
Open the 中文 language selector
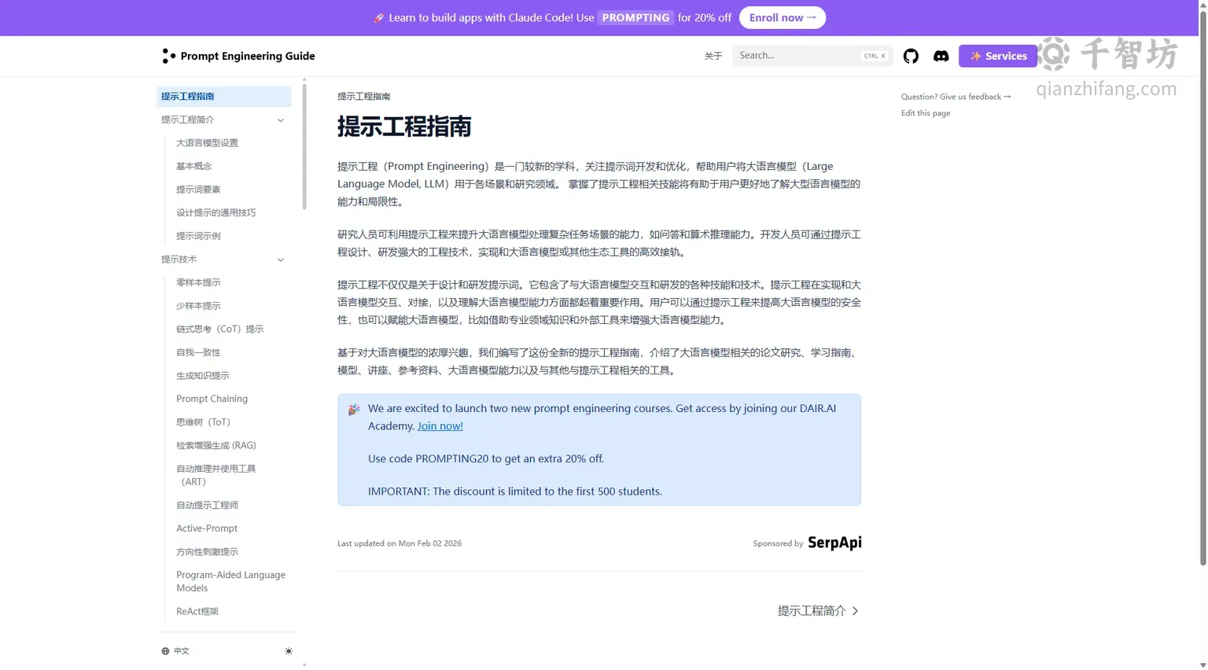tap(175, 651)
